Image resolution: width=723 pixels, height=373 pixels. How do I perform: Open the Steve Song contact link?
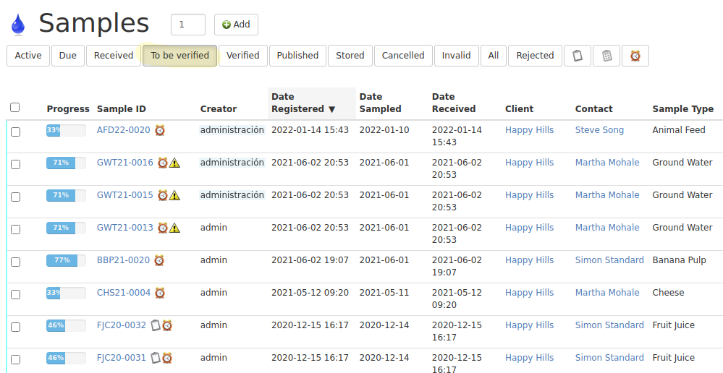click(599, 130)
